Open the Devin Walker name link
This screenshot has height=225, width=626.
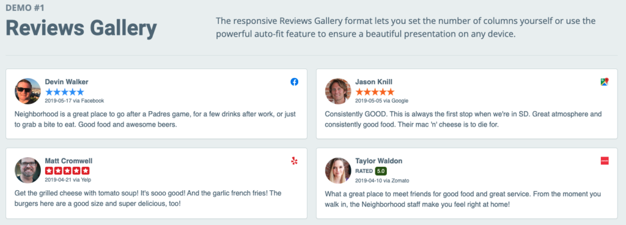point(67,82)
